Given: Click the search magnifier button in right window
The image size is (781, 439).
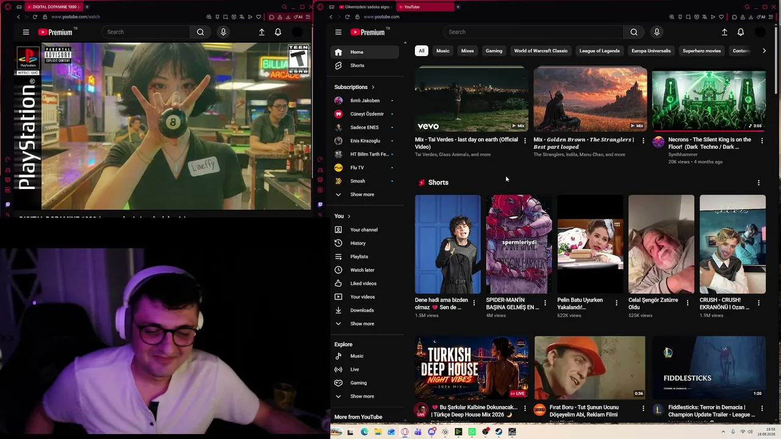Looking at the screenshot, I should [x=634, y=32].
